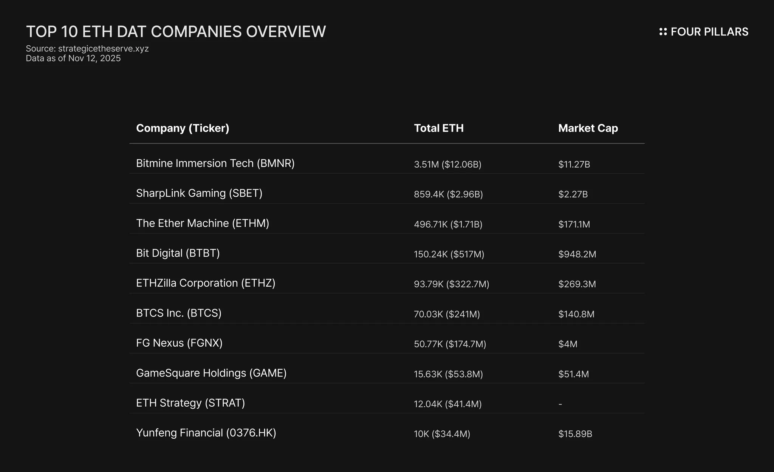774x472 pixels.
Task: Click the 3.51M ($12.06B) ETH value
Action: point(447,164)
